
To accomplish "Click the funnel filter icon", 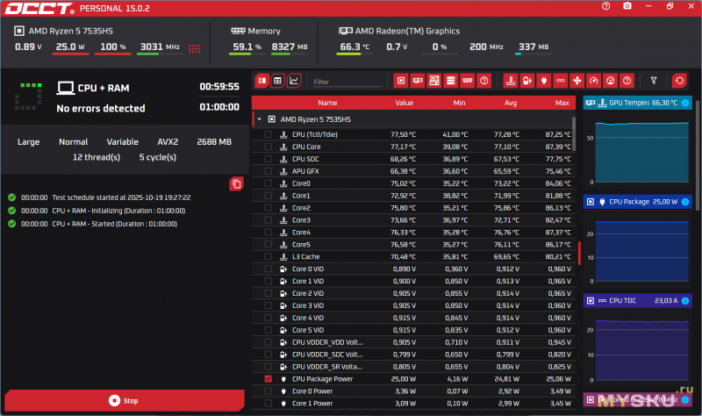I will [653, 81].
